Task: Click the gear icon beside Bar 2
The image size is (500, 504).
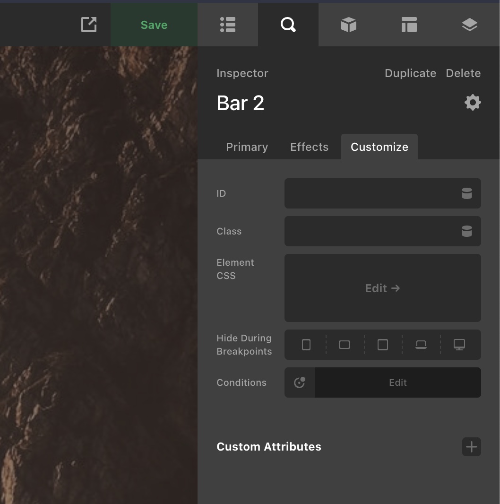Action: tap(473, 103)
